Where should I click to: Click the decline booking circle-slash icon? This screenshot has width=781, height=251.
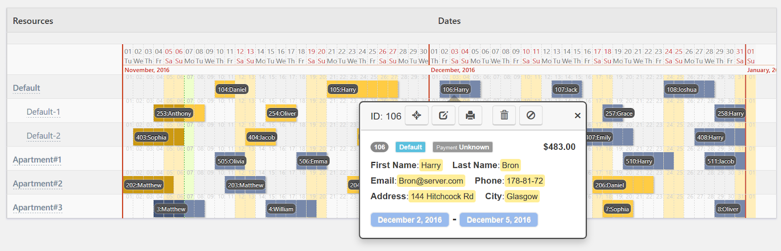coord(531,115)
